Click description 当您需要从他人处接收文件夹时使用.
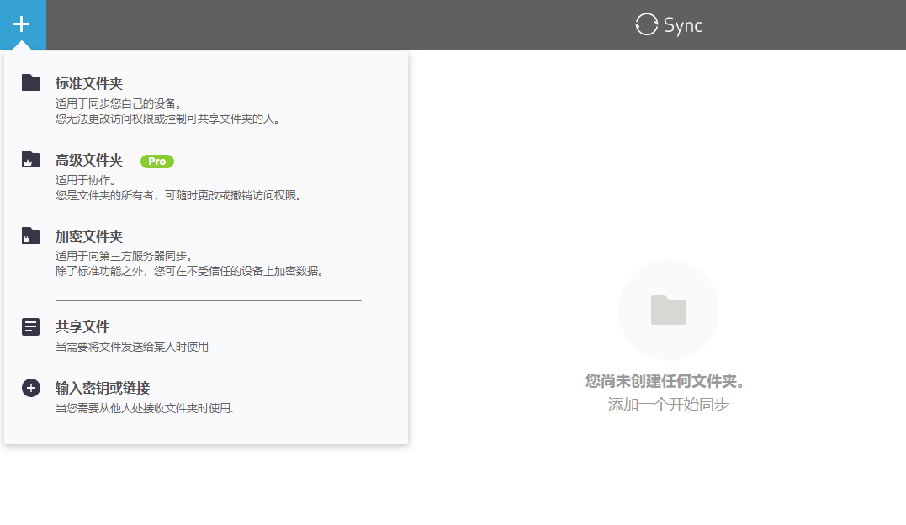 point(145,408)
